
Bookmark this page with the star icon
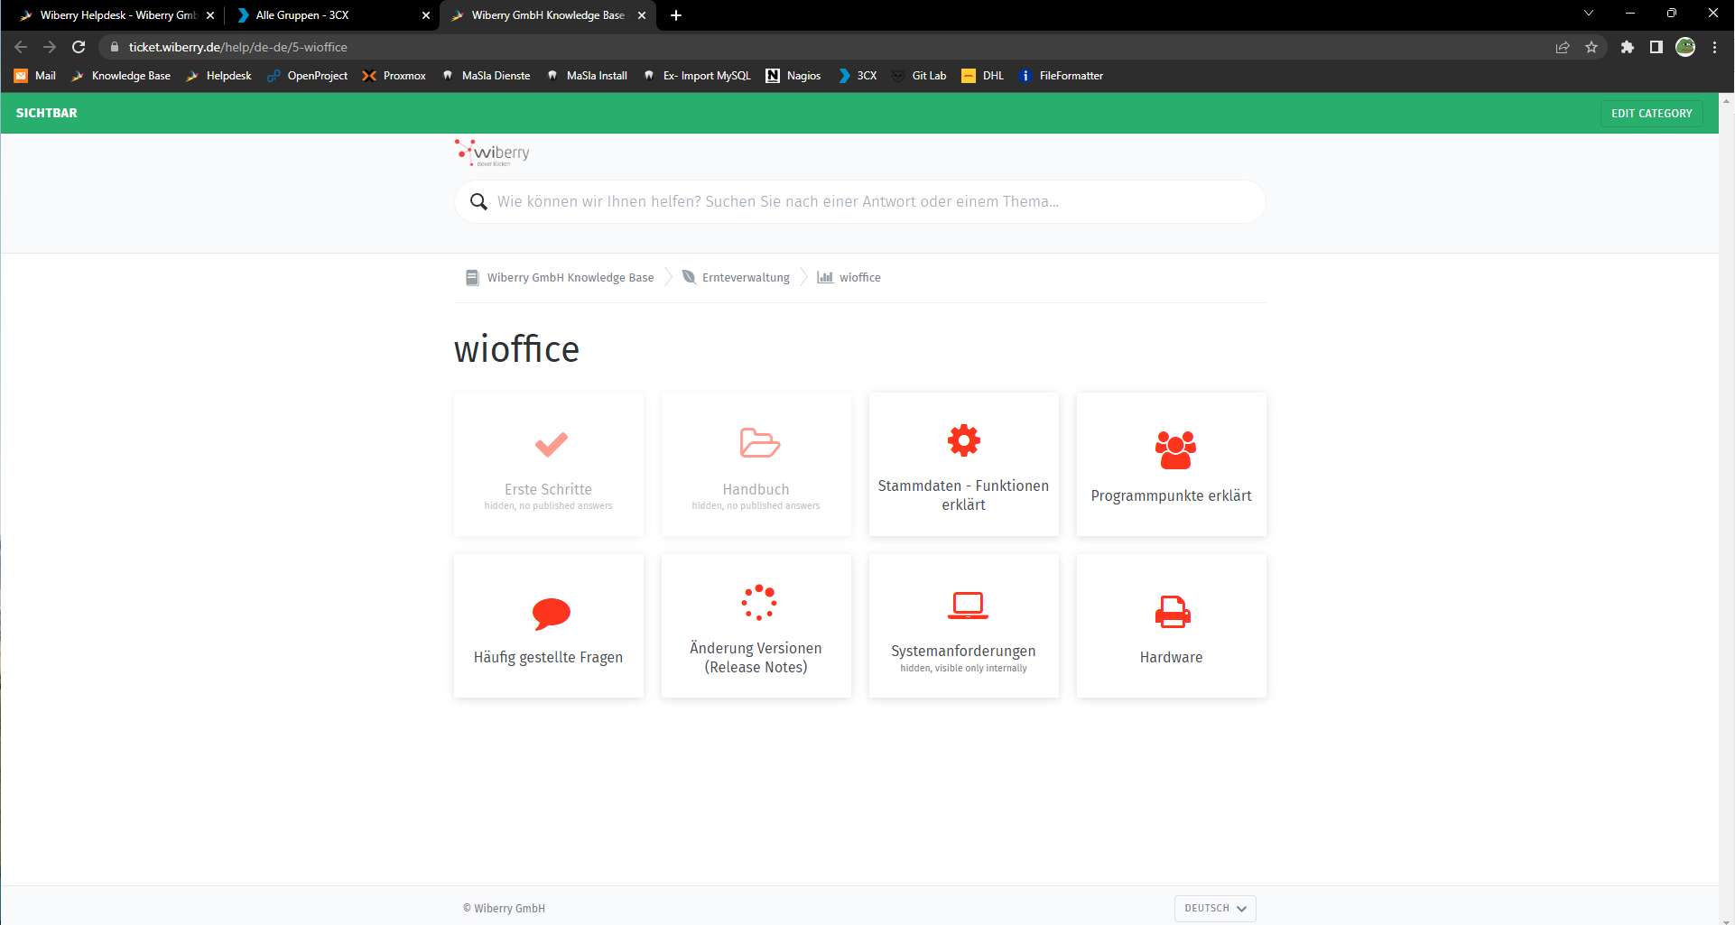(x=1591, y=47)
